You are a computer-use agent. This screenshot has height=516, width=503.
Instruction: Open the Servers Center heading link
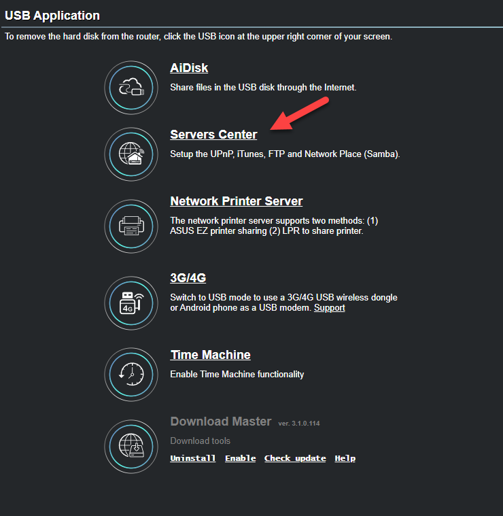coord(213,135)
